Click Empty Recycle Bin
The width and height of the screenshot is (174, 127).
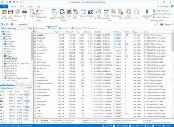coord(162,11)
